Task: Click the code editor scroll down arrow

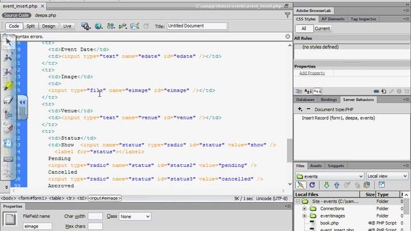Action: (x=290, y=184)
